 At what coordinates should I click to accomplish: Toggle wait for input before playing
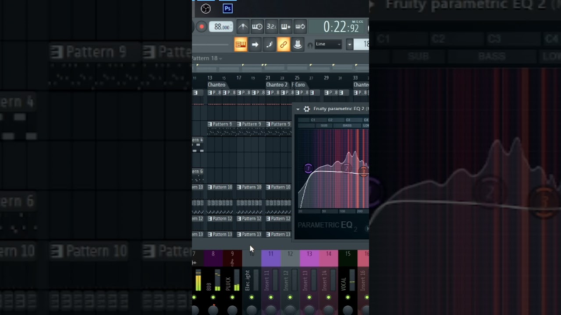click(x=257, y=27)
